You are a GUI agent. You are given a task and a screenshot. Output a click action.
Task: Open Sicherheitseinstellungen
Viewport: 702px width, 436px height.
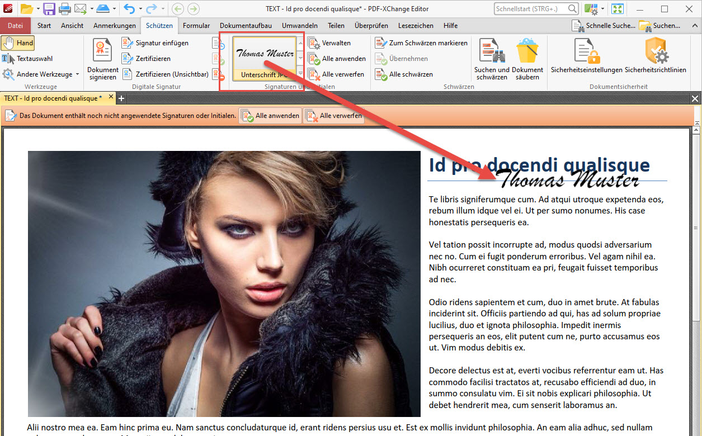[586, 56]
